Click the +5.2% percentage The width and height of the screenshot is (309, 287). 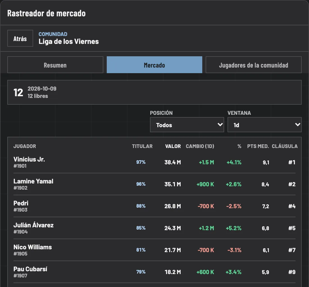[x=233, y=228]
